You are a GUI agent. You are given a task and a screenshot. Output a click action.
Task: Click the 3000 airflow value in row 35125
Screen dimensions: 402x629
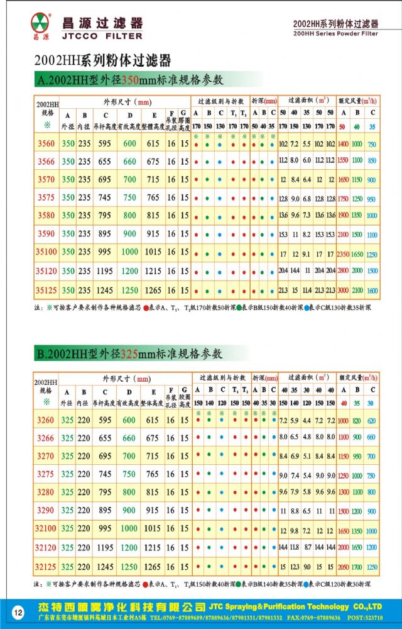tap(343, 291)
